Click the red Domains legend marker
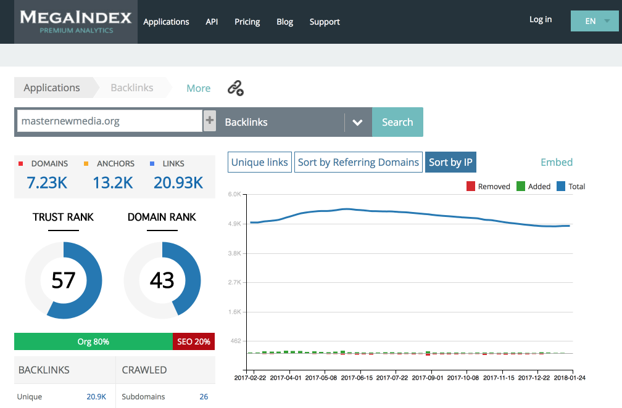 coord(20,163)
